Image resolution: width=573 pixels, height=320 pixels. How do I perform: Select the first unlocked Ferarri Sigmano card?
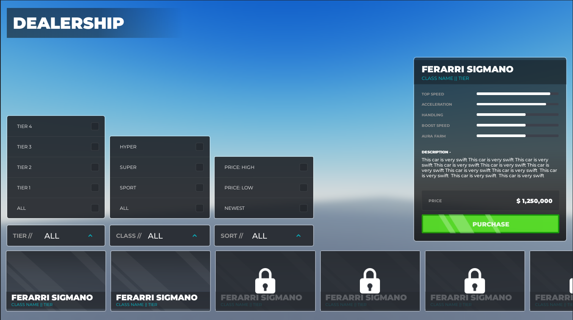click(x=56, y=281)
